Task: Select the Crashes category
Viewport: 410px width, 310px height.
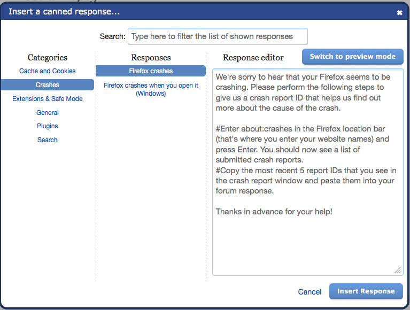Action: point(48,84)
